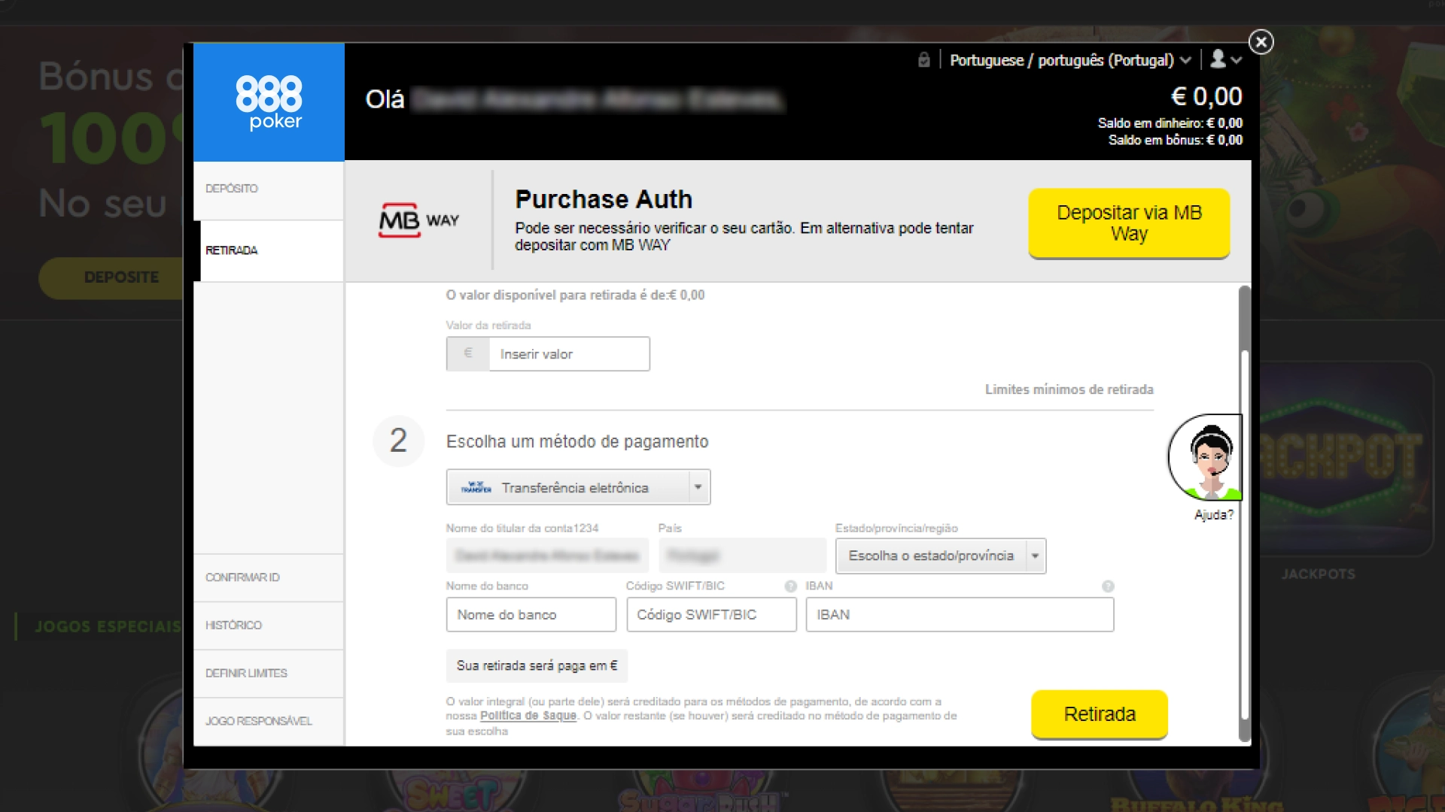Click the padlock security icon
This screenshot has height=812, width=1445.
tap(924, 60)
